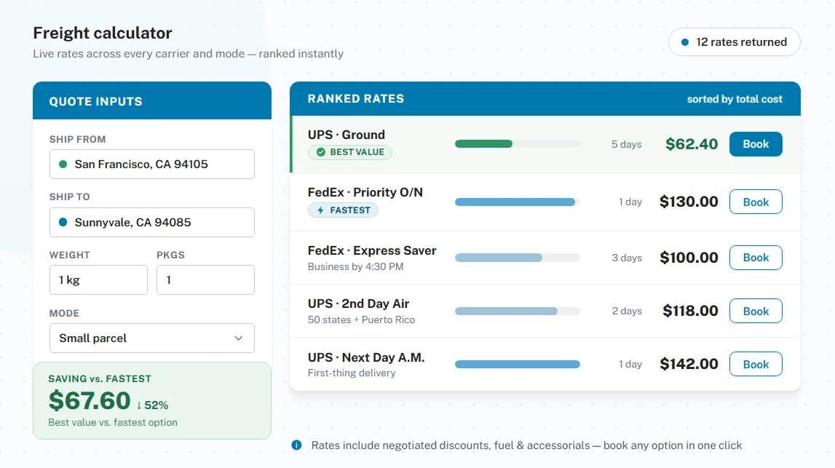
Task: Click the UPS Next Day A.M. speed bar
Action: [517, 364]
